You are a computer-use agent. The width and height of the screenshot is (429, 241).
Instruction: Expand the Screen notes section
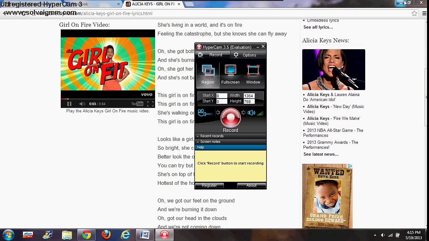point(230,142)
